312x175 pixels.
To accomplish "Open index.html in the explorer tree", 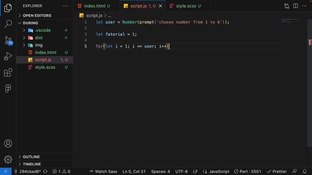I will [x=44, y=52].
